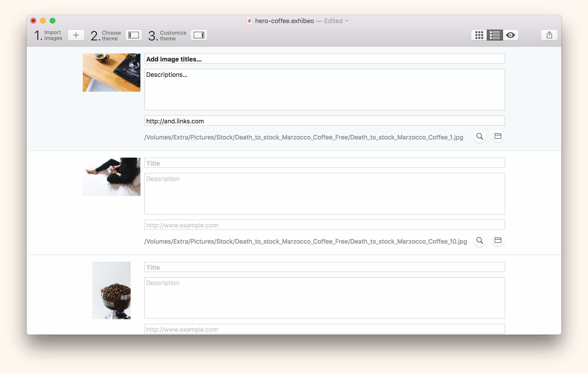Click the 'Add image titles...' title field
Screen dimensions: 588x373
click(324, 59)
